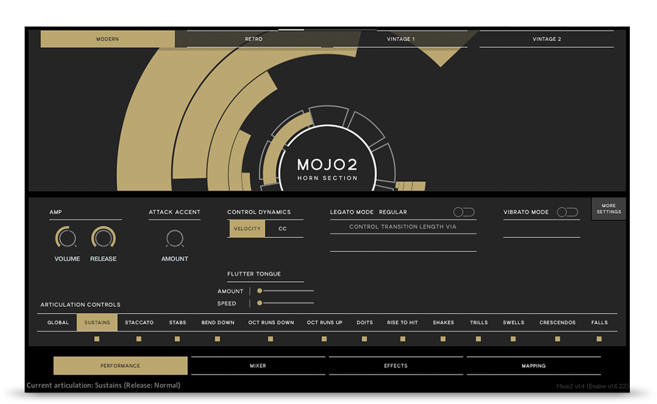This screenshot has height=404, width=657.
Task: Select the Trills articulation
Action: click(x=478, y=323)
